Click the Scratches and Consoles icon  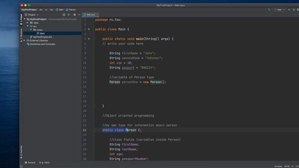(28, 44)
